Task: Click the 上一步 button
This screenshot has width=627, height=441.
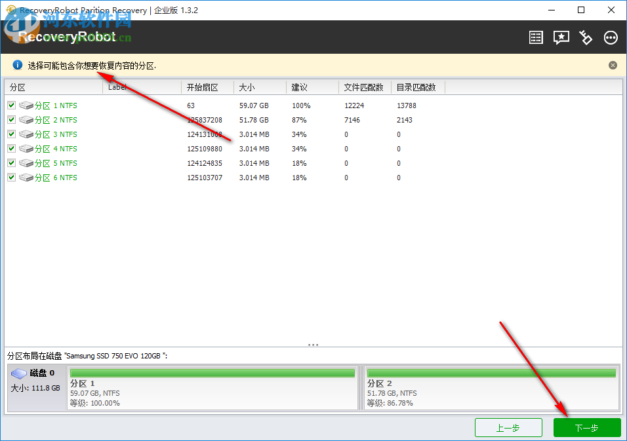Action: point(508,427)
